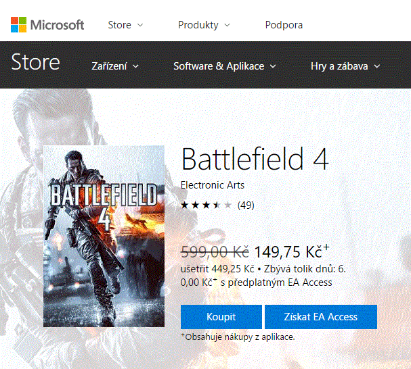The height and width of the screenshot is (369, 411).
Task: Click the Koupit button
Action: [221, 317]
